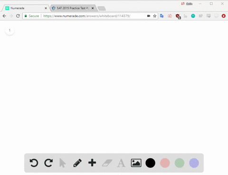Image resolution: width=228 pixels, height=175 pixels.
Task: Click the NP extension icon
Action: pyautogui.click(x=201, y=16)
